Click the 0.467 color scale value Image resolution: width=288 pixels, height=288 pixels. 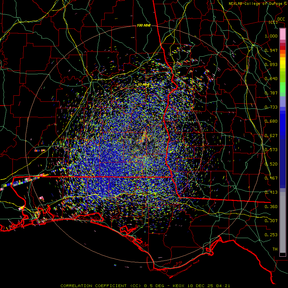(271, 178)
